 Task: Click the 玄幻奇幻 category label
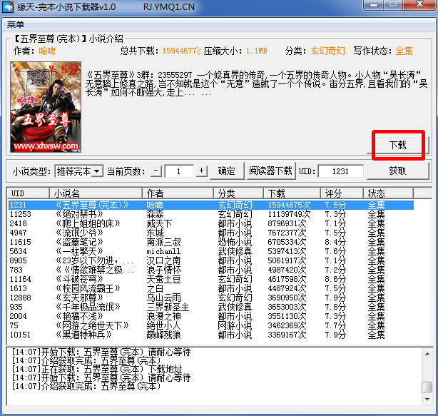(327, 51)
